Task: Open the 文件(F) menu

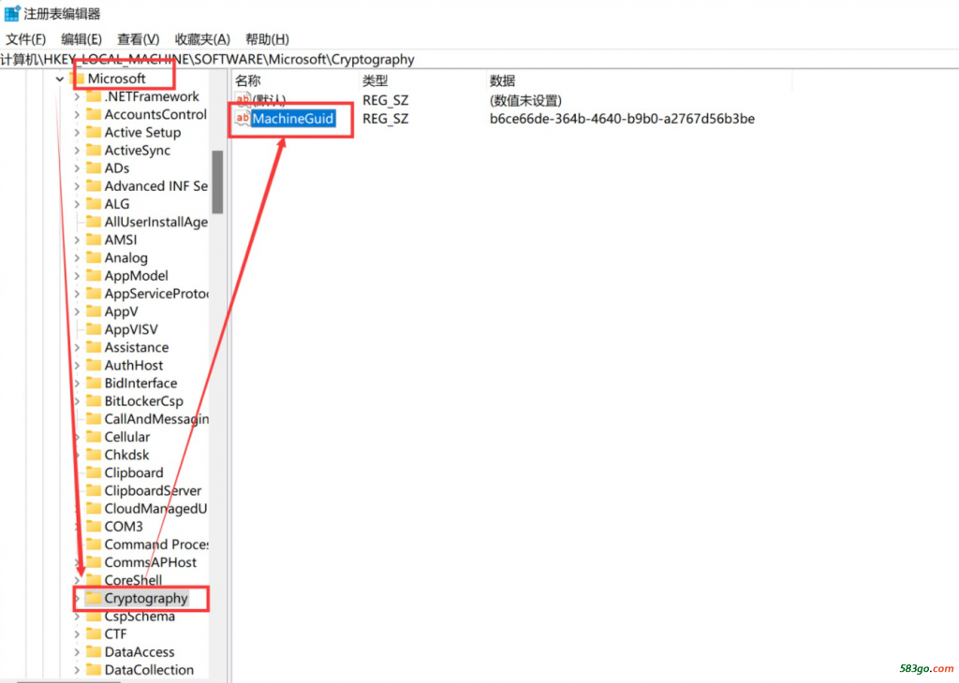Action: tap(25, 39)
